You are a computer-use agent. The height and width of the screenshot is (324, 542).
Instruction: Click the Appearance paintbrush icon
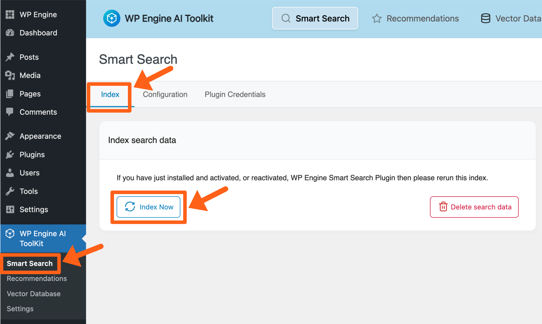(10, 136)
